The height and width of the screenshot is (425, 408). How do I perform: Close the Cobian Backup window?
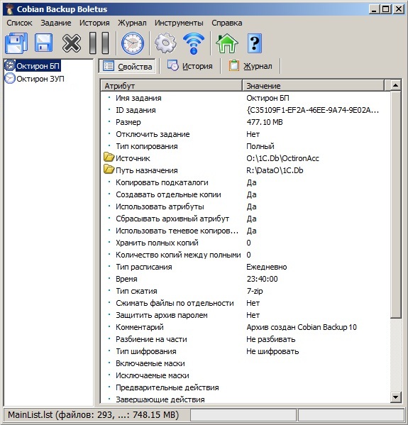(x=398, y=9)
